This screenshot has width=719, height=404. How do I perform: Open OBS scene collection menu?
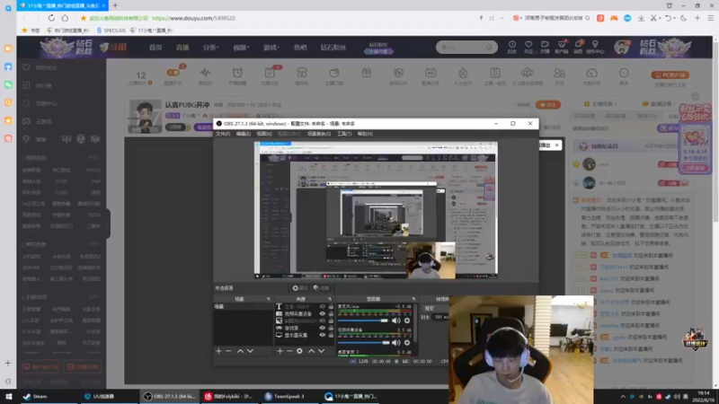pos(319,134)
